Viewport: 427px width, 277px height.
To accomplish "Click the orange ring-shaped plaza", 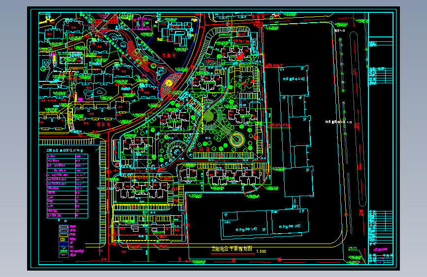I will tap(237, 139).
